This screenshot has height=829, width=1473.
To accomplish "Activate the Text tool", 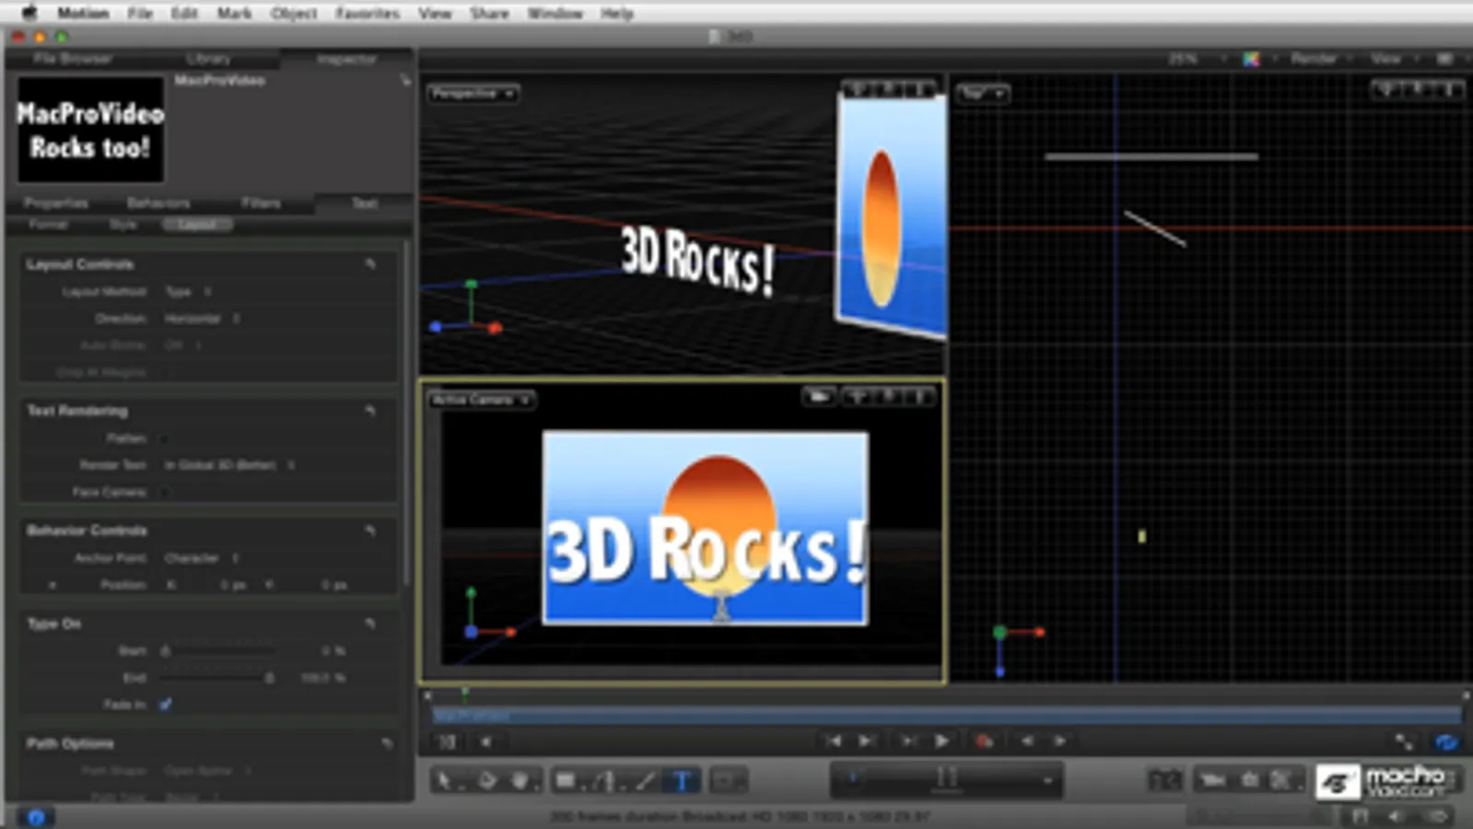I will 683,781.
